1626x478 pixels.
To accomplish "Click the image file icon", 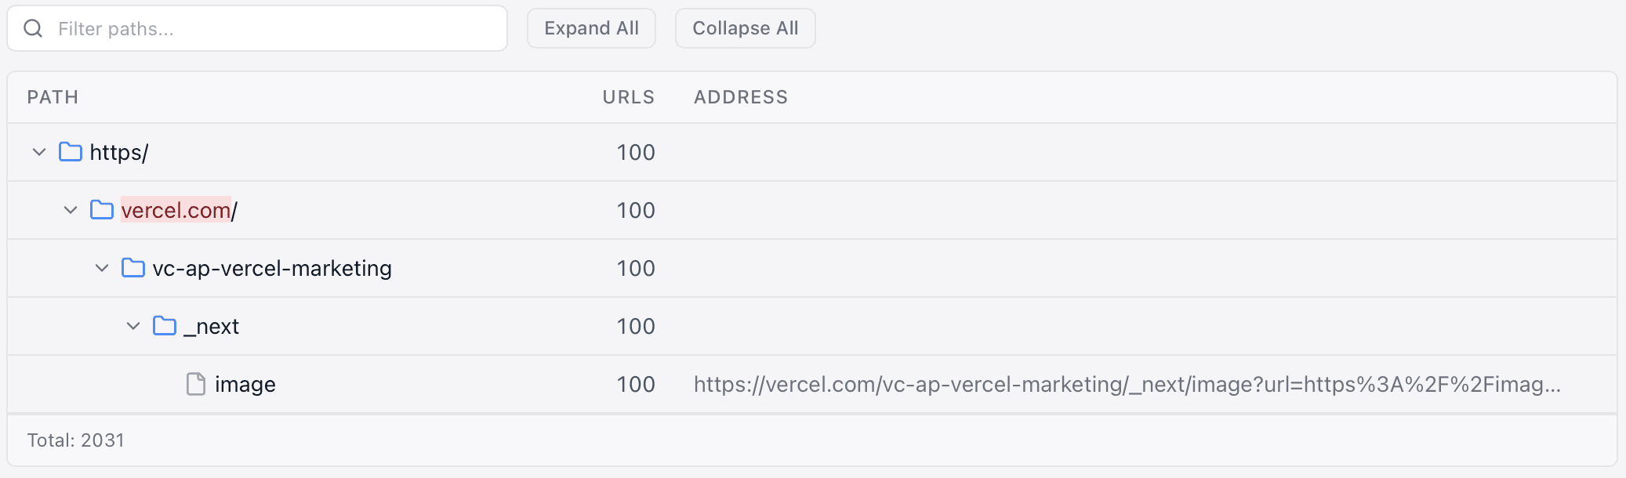I will pyautogui.click(x=196, y=384).
